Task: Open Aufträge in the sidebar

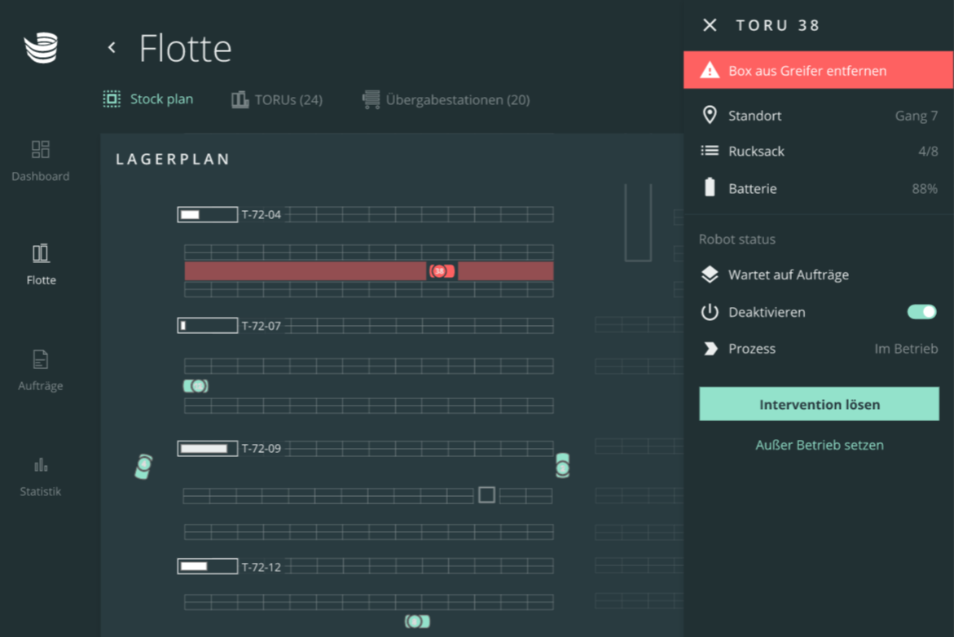Action: coord(40,360)
